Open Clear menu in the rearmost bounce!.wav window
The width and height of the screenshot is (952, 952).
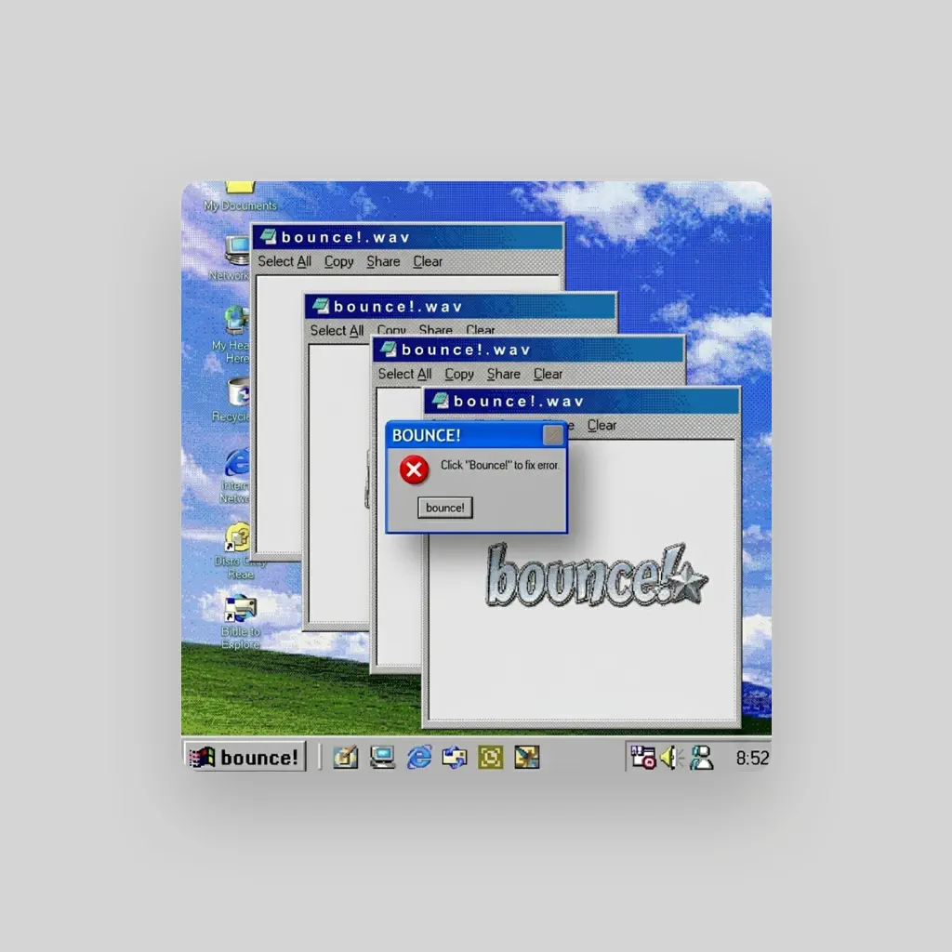pos(428,261)
